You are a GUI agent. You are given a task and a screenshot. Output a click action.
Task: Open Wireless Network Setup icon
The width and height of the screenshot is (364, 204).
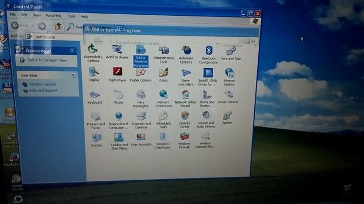(x=205, y=140)
